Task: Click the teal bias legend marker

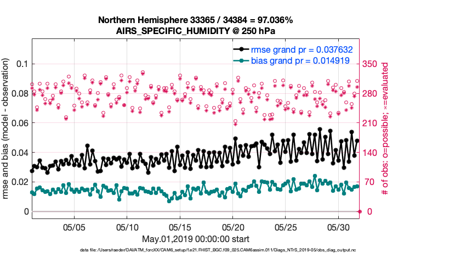Action: [x=239, y=61]
